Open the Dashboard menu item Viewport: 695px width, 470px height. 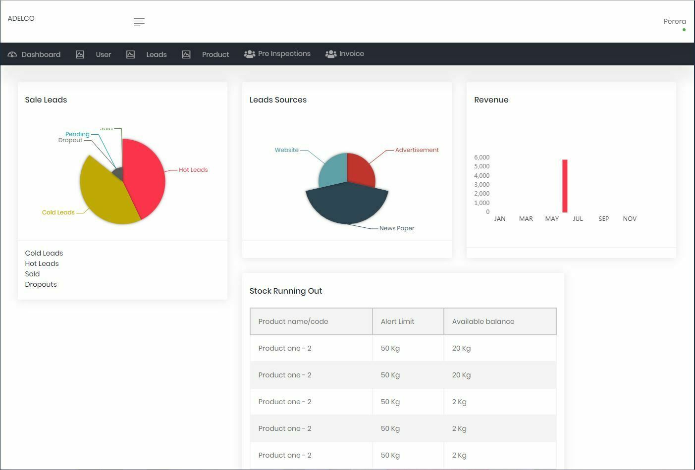41,54
